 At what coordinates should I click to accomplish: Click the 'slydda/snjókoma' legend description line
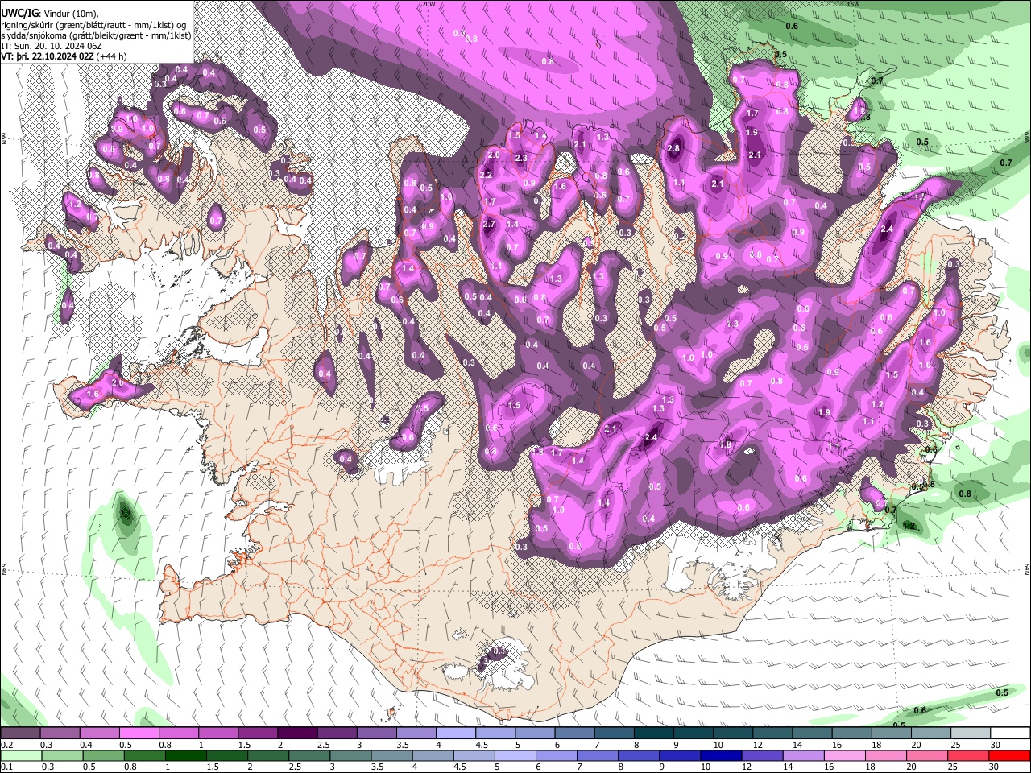(96, 36)
